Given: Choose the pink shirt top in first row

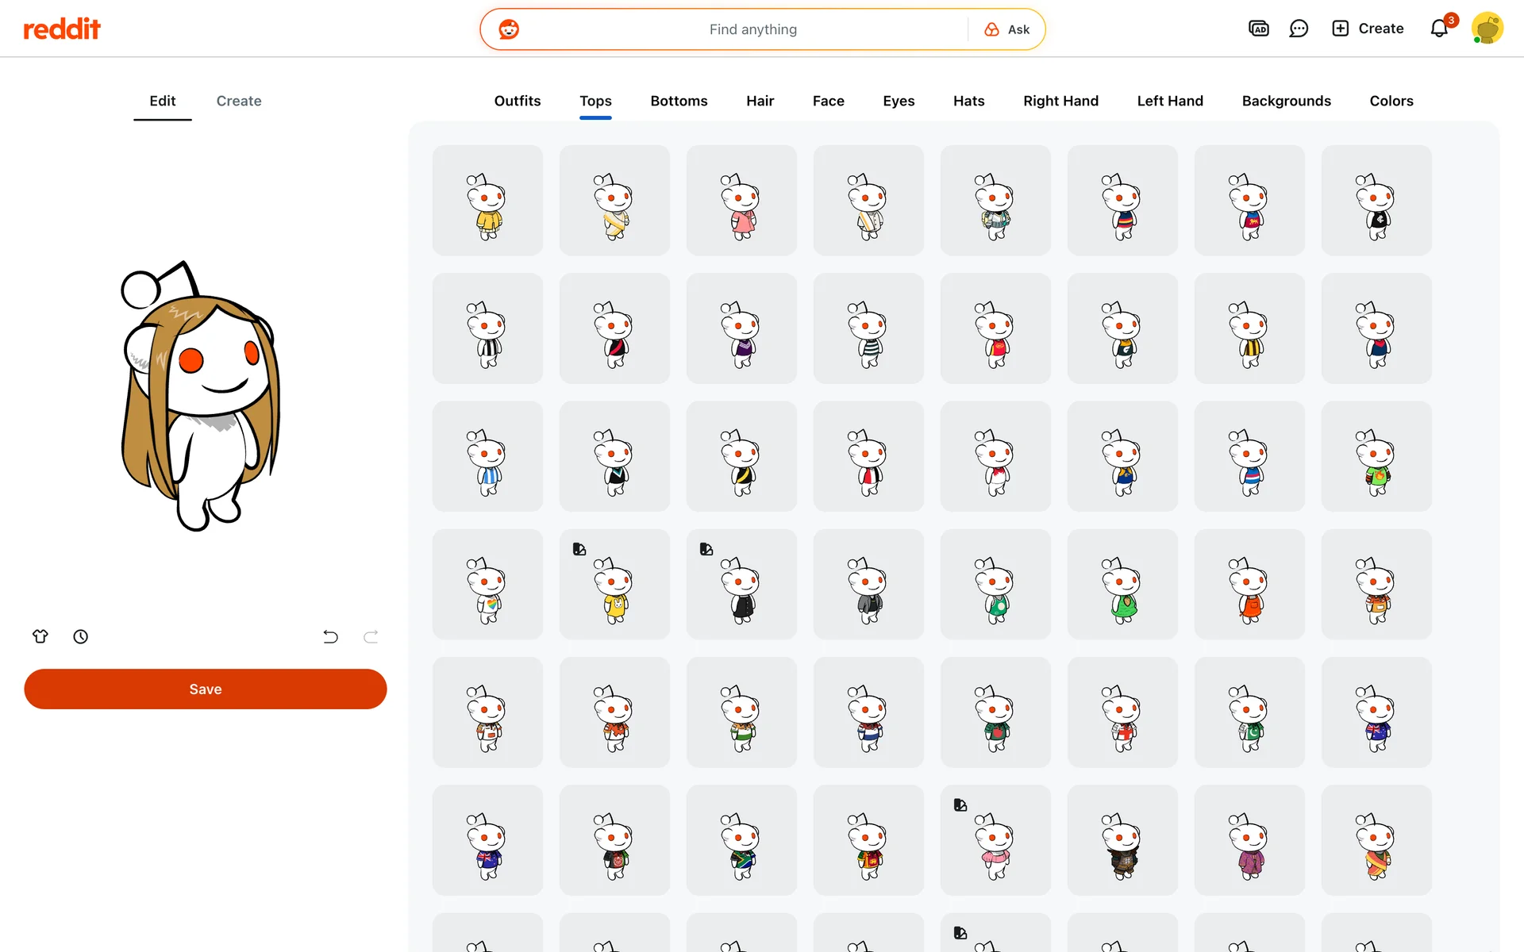Looking at the screenshot, I should coord(742,201).
